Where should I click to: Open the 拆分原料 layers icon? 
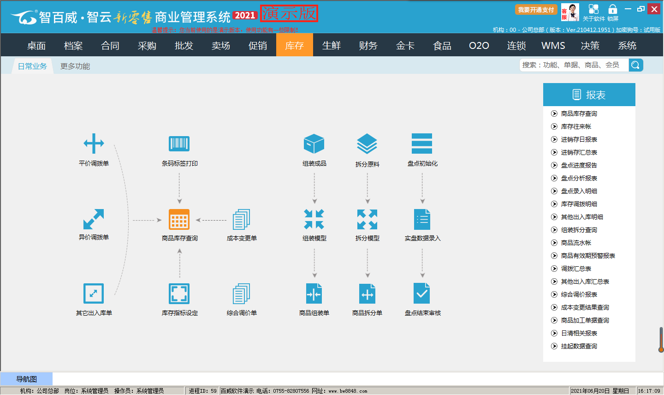(x=367, y=144)
